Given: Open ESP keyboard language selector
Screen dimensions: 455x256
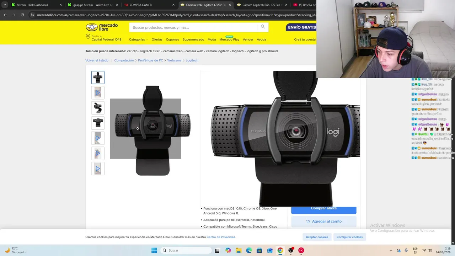Looking at the screenshot, I should (x=415, y=250).
